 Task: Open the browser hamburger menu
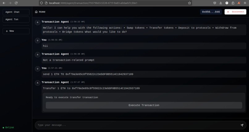click(245, 3)
